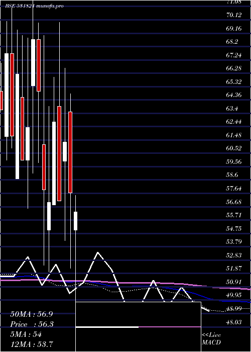Click the 48.03 axis label
The image size is (251, 352).
(x=234, y=322)
